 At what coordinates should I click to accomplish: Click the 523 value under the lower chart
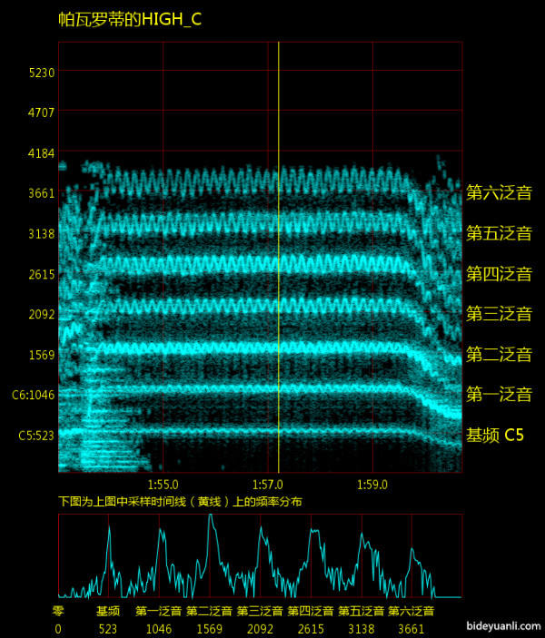(108, 629)
